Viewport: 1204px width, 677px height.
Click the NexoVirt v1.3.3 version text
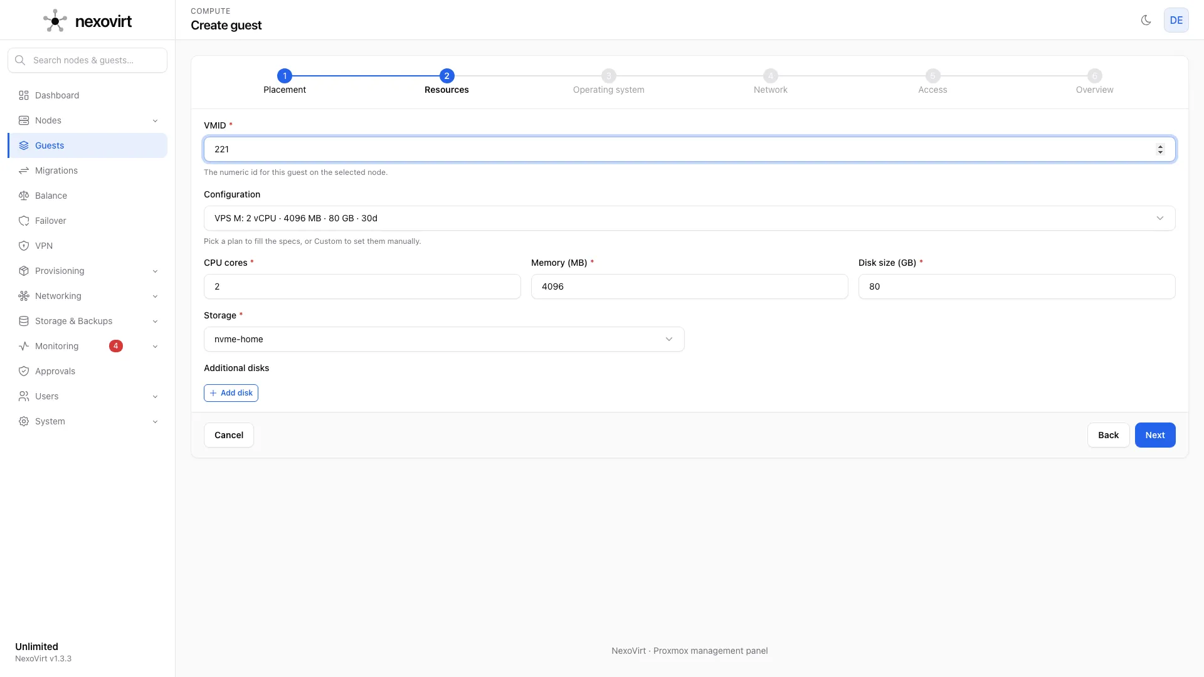(x=43, y=659)
